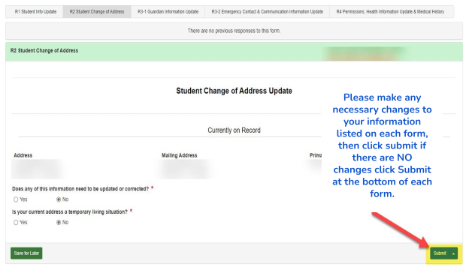Image resolution: width=469 pixels, height=273 pixels.
Task: Click the Save for Later button
Action: pyautogui.click(x=26, y=253)
